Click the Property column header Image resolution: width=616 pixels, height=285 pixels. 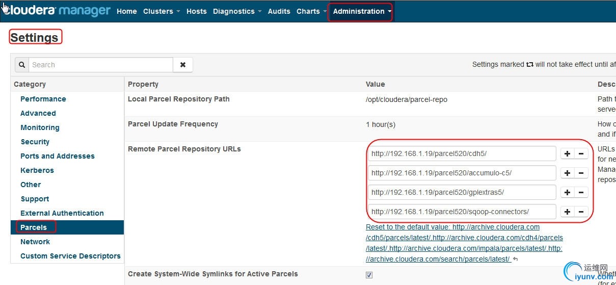tap(143, 84)
